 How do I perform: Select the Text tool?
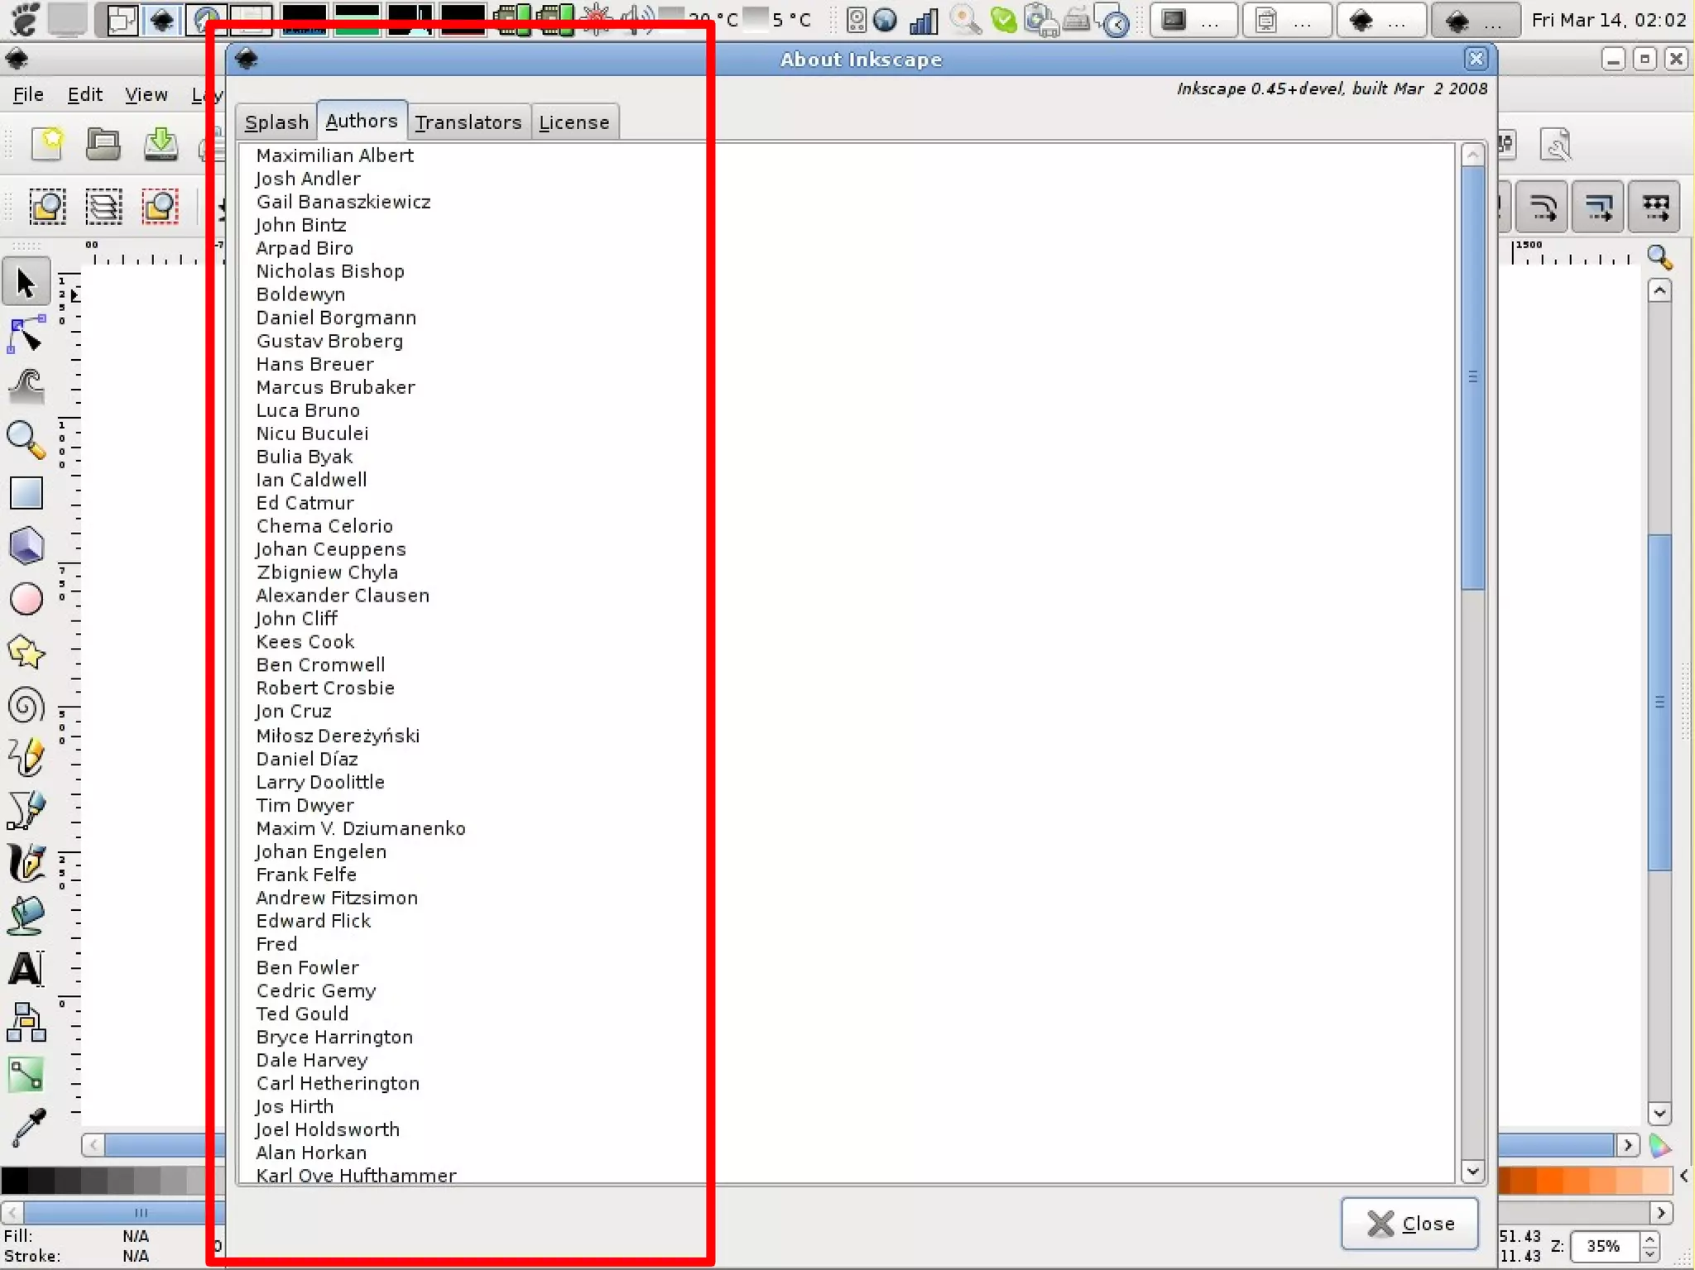26,969
